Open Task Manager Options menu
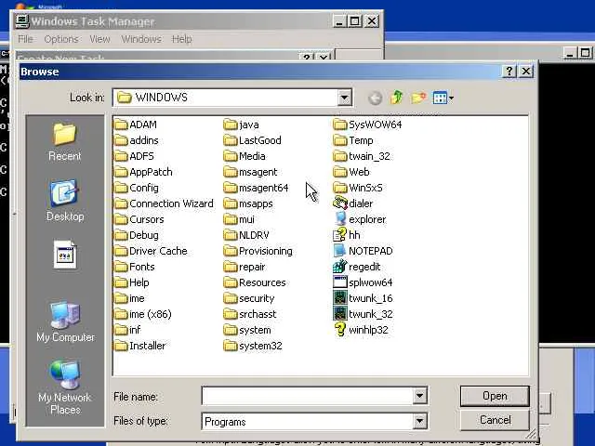This screenshot has height=446, width=595. 61,39
